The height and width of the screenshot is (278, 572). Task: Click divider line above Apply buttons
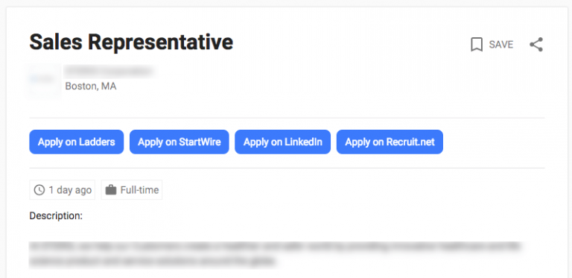[x=287, y=118]
